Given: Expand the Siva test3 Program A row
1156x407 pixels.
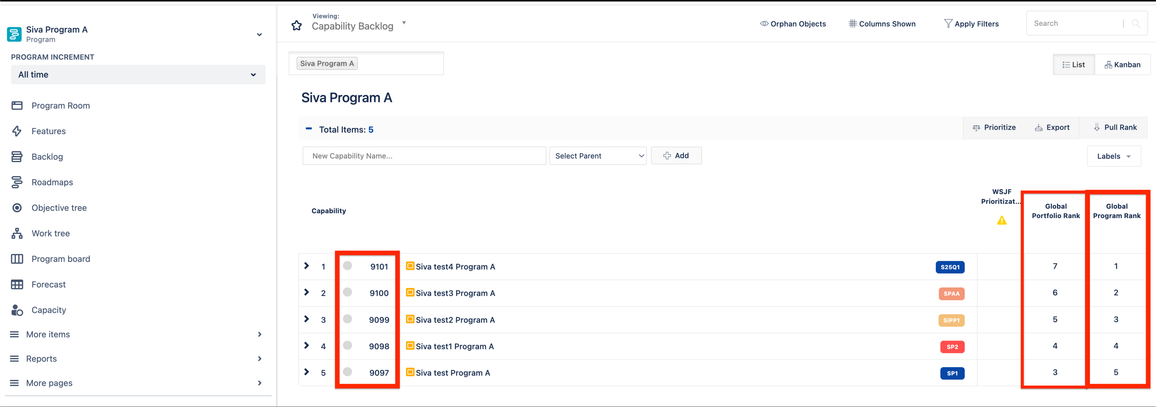Looking at the screenshot, I should (x=306, y=293).
